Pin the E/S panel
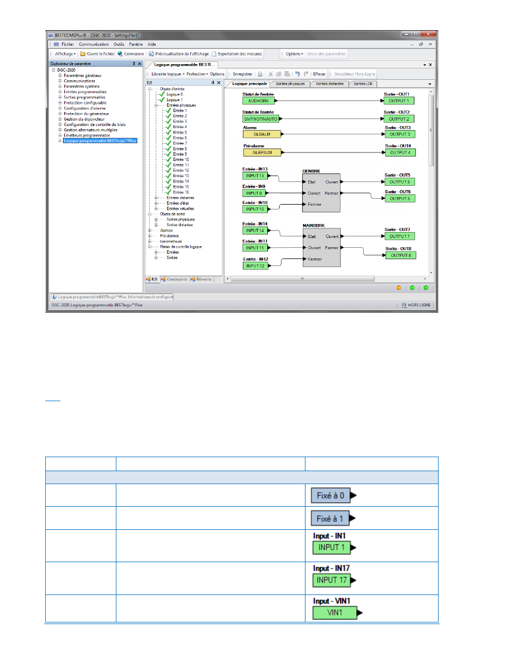514x665 pixels. click(x=213, y=83)
